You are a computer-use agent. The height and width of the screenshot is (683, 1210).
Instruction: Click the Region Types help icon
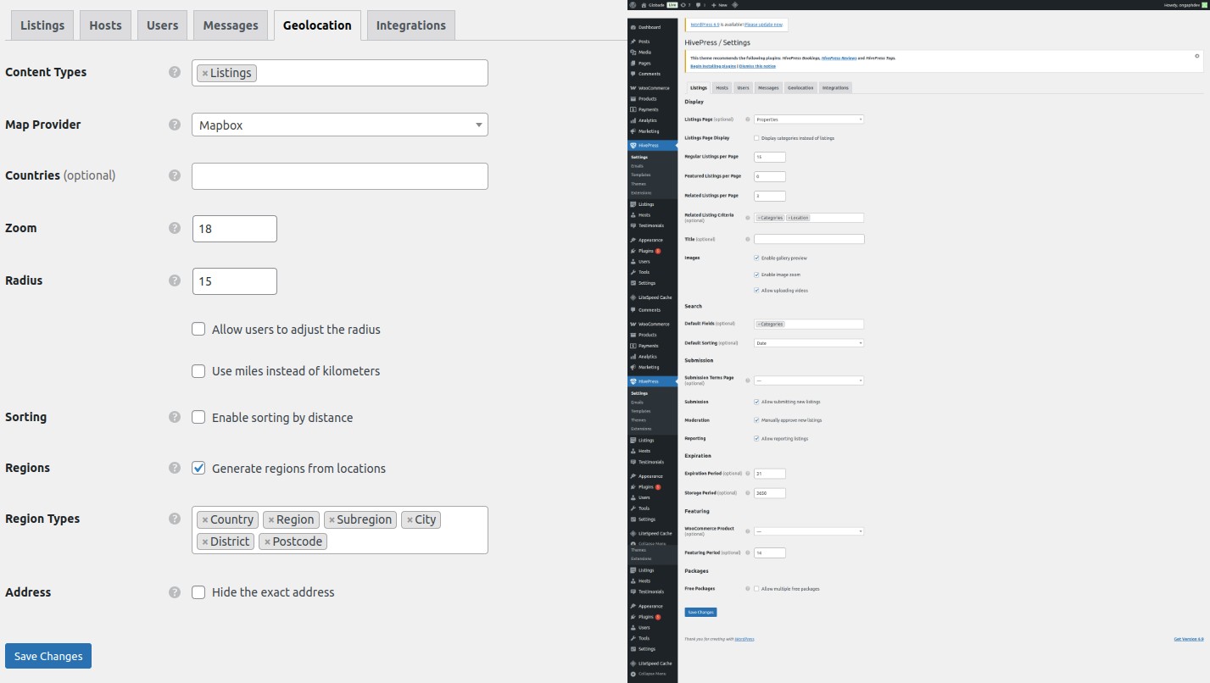click(175, 519)
